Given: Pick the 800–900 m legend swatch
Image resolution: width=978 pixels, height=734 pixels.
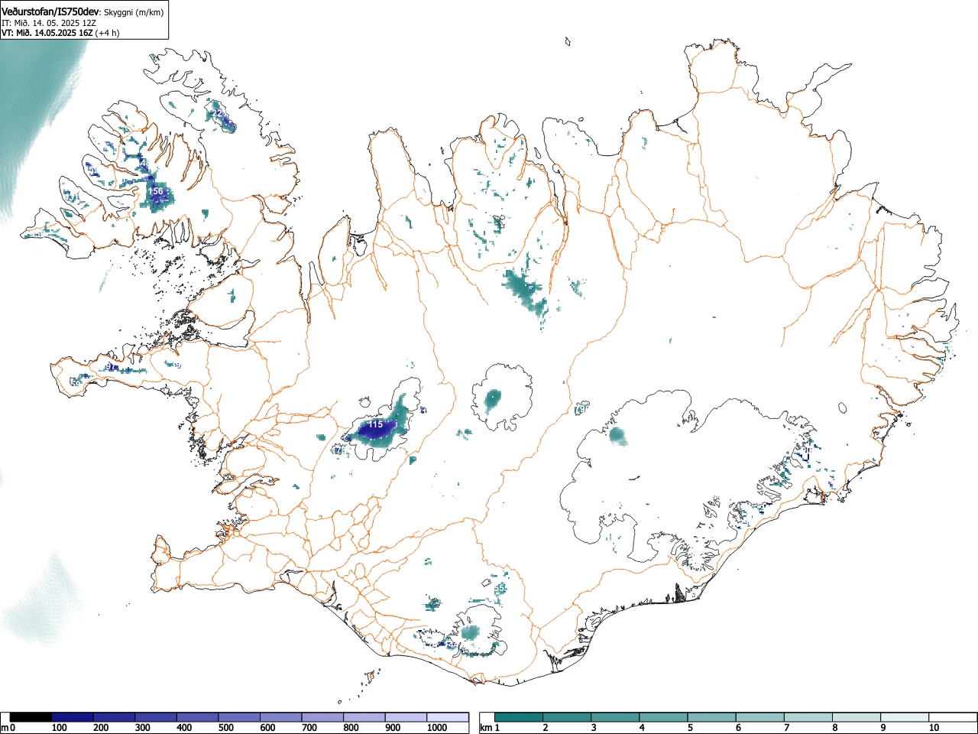Looking at the screenshot, I should (364, 717).
